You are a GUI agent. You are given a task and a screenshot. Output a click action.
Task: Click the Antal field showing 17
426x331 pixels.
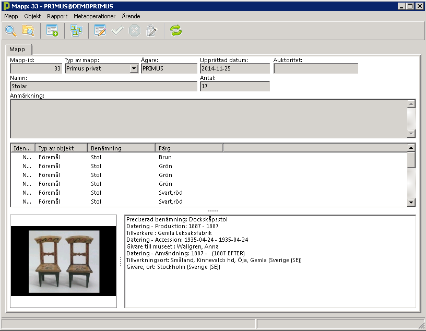pos(235,87)
